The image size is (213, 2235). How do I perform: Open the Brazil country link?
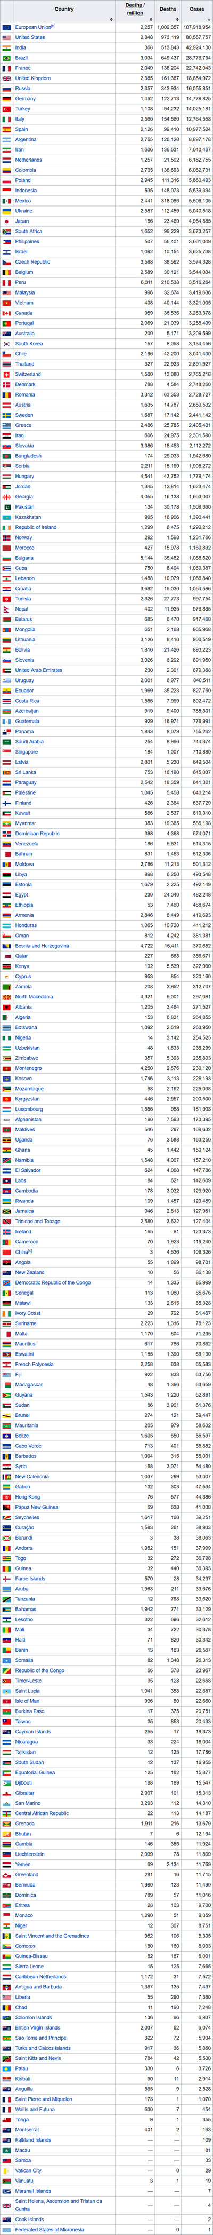(22, 57)
